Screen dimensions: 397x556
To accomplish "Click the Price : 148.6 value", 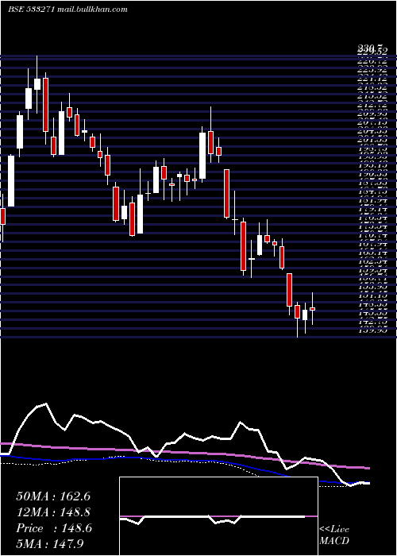I will 54,528.
